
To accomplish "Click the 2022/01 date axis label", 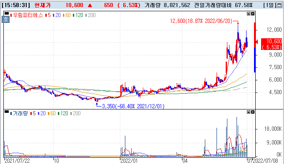I will [129, 161].
